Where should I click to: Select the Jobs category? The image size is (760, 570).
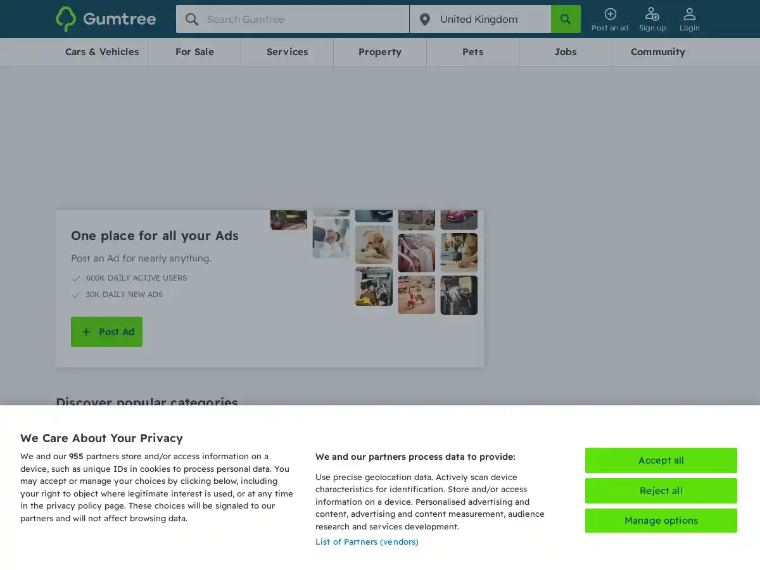pyautogui.click(x=566, y=52)
